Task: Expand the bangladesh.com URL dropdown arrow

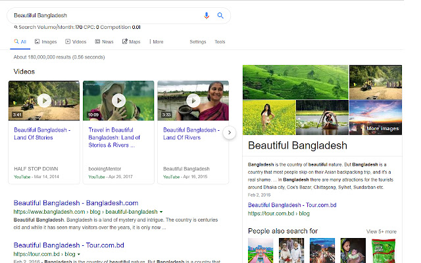Action: pyautogui.click(x=161, y=212)
